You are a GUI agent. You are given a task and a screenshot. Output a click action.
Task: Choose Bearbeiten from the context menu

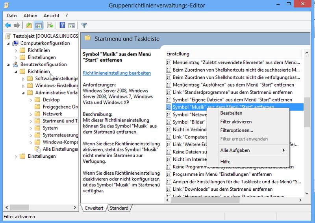[x=231, y=113]
